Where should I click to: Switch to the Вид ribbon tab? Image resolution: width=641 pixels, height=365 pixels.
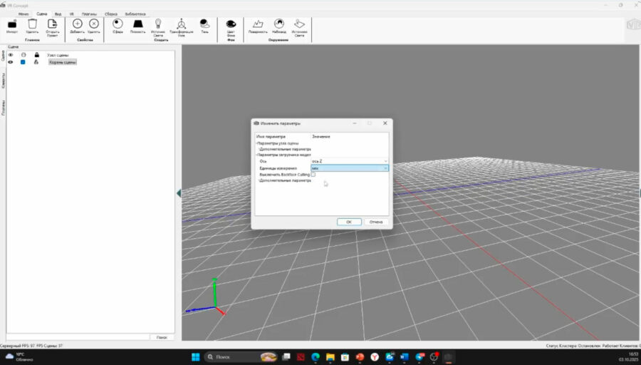pos(58,14)
